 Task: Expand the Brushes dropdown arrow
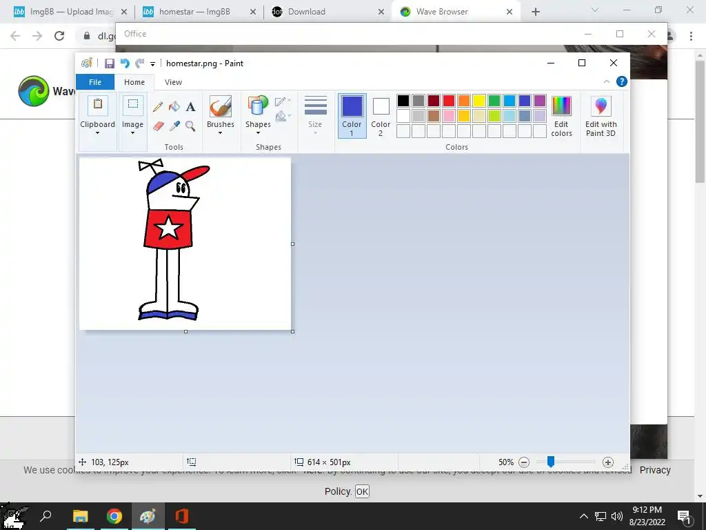pyautogui.click(x=220, y=133)
